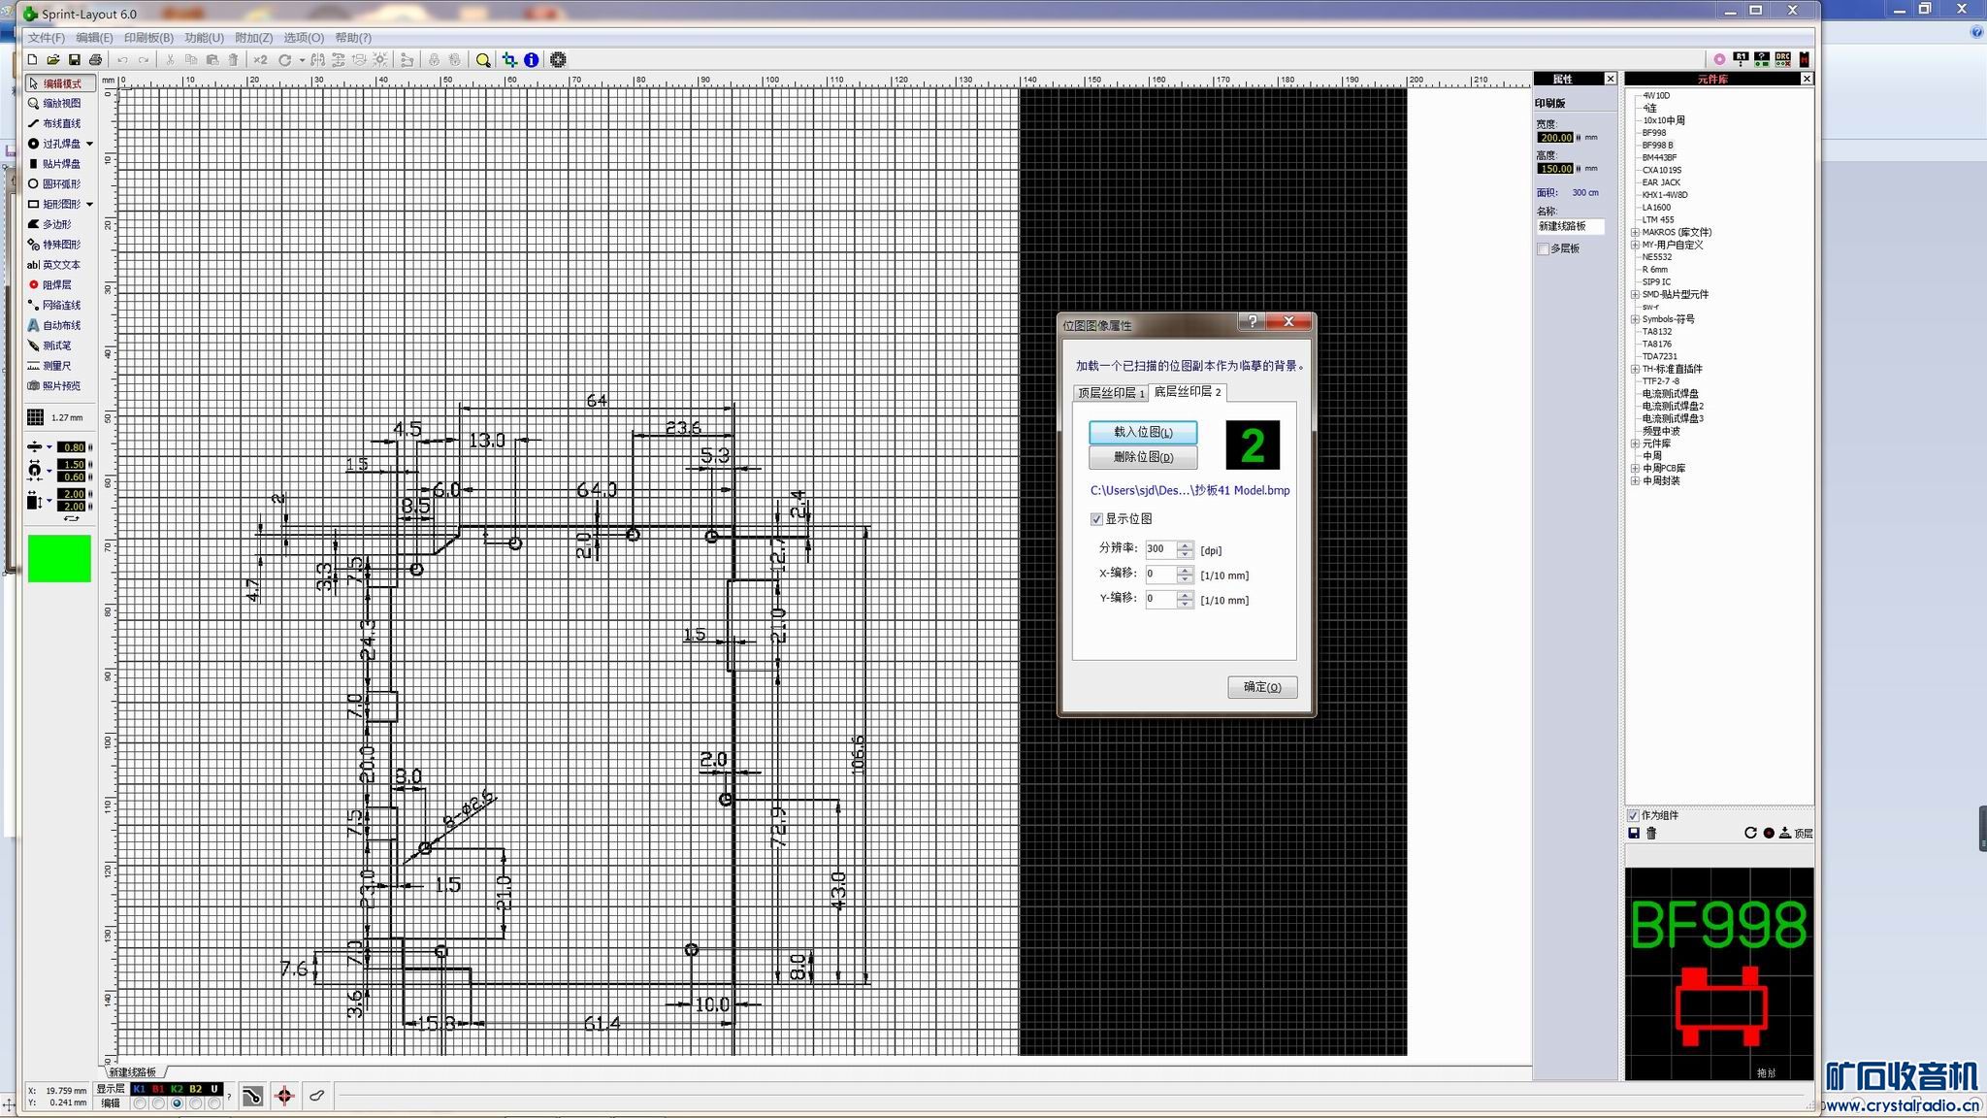Click the yellow magnifier zoom icon
Screen dimensions: 1987x1118
pos(483,60)
